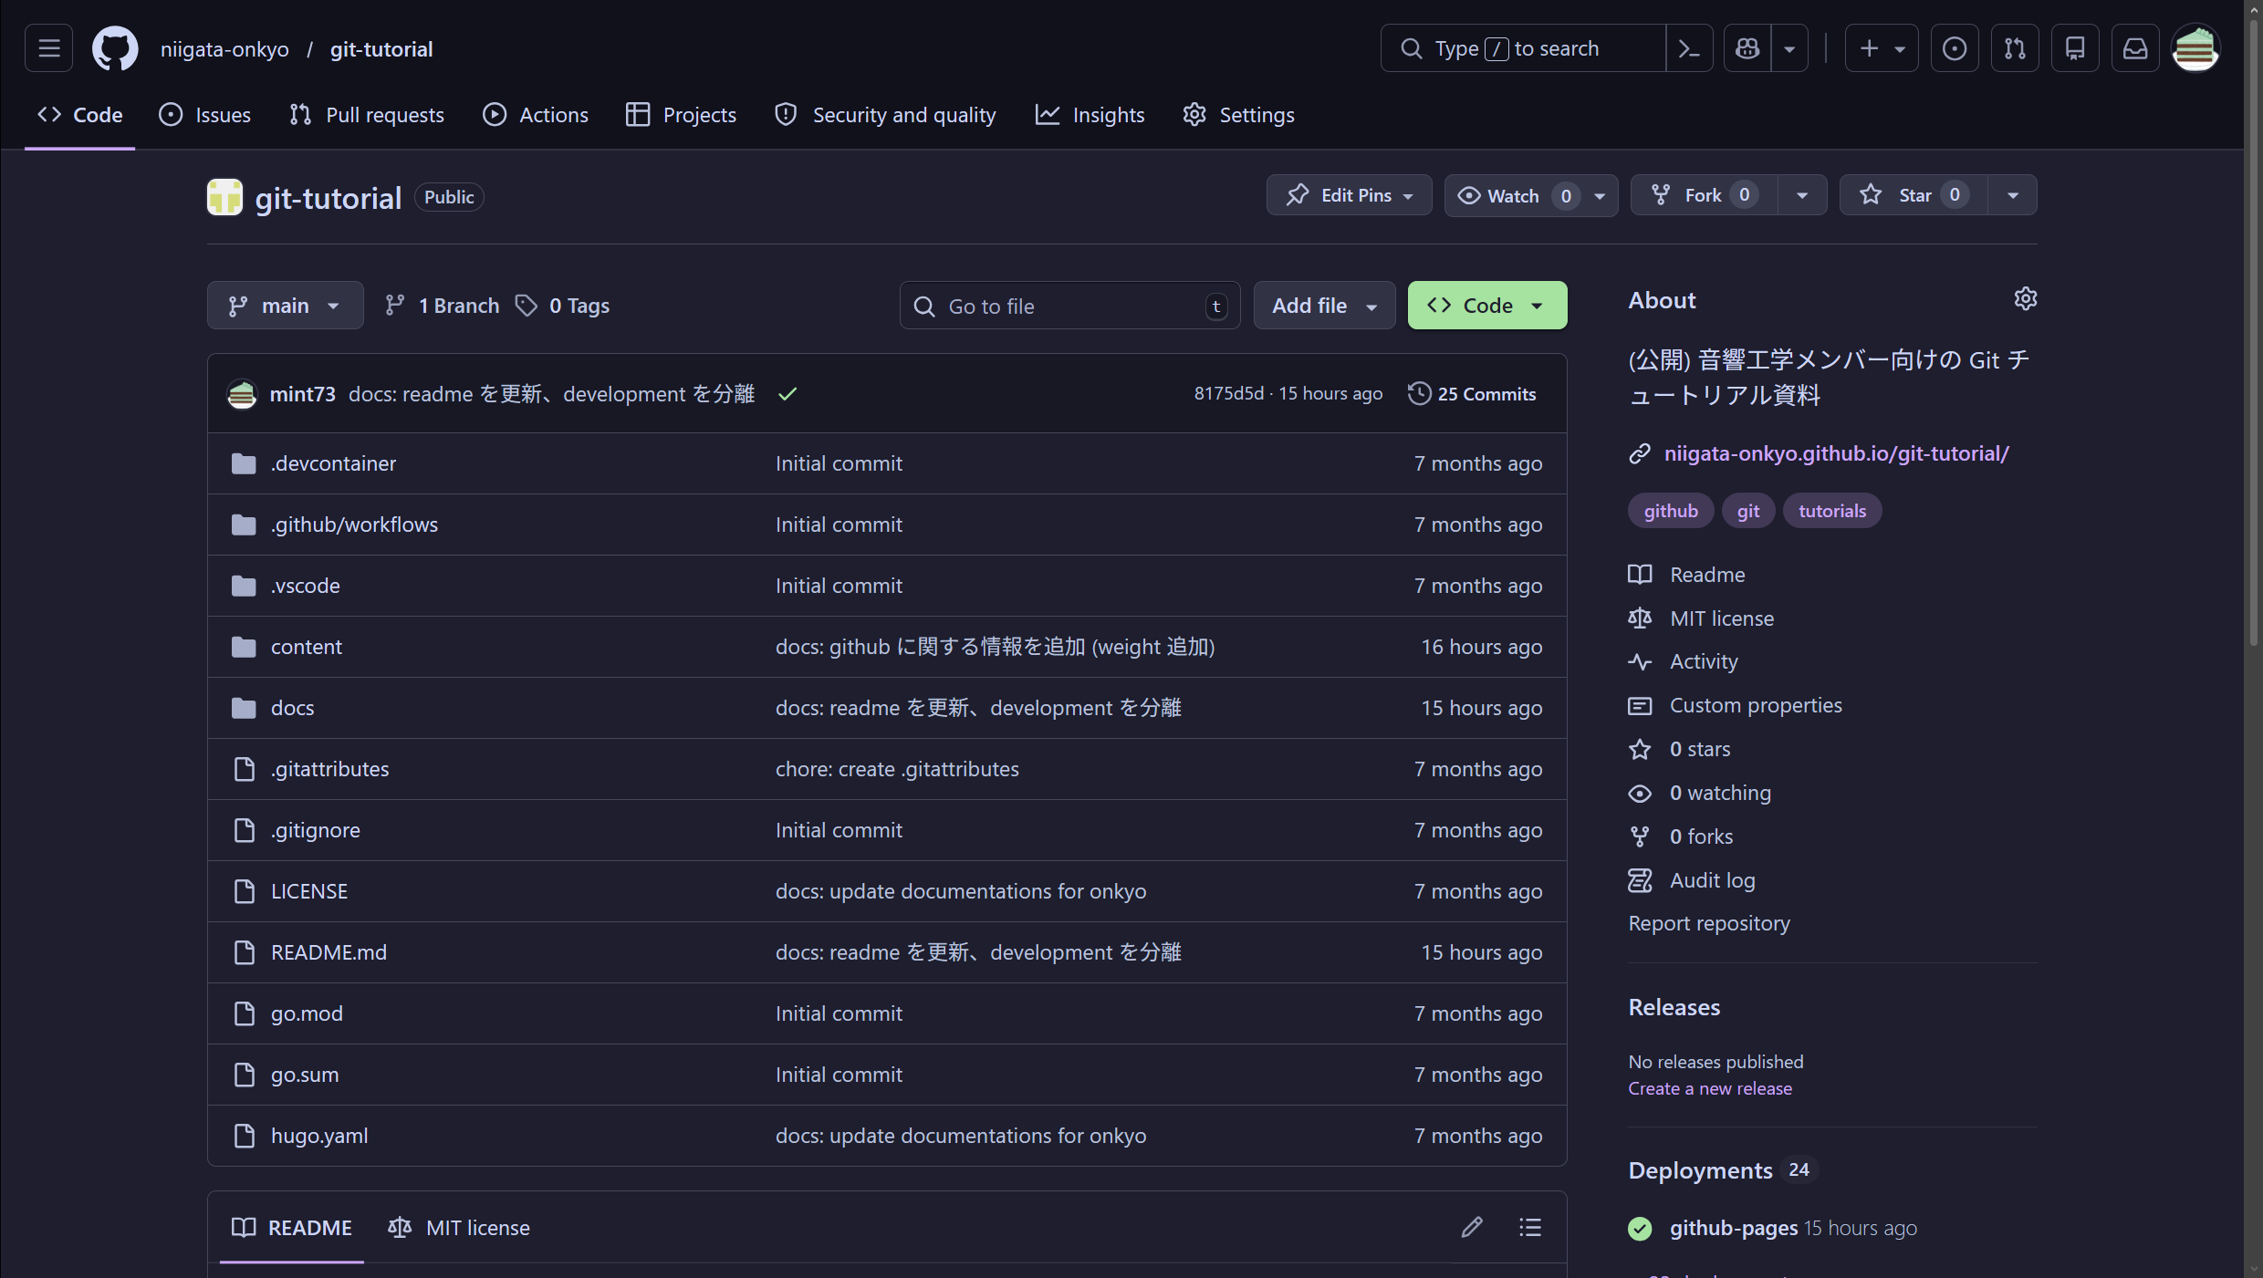
Task: Go to GitHub home via Octocat logo
Action: [115, 48]
